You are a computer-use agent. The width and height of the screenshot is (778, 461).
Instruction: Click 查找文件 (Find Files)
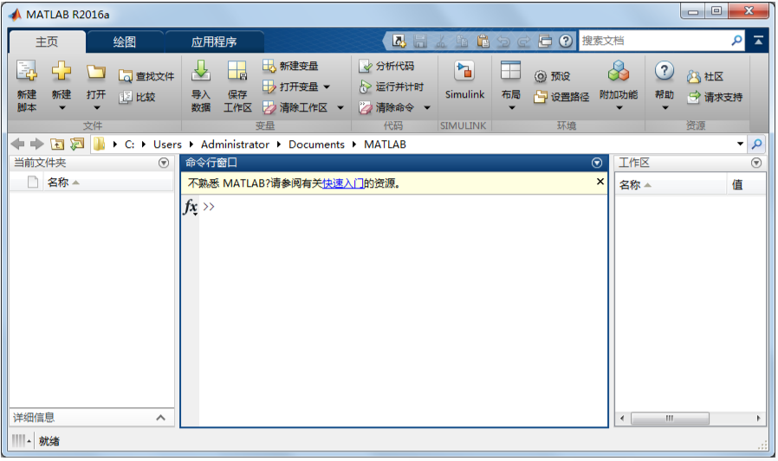[x=147, y=76]
